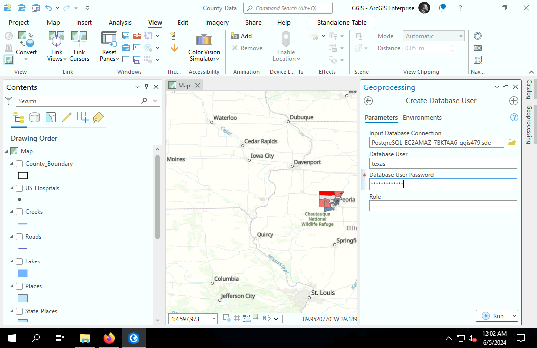
Task: Expand the View Clipping Mode dropdown
Action: (461, 36)
